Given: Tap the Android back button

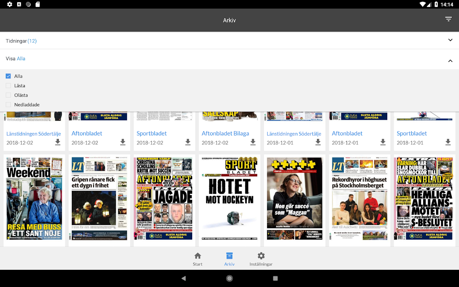Looking at the screenshot, I should point(184,278).
